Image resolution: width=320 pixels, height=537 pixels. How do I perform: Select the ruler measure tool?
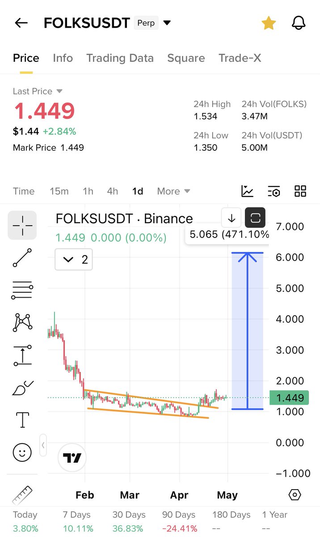point(22,495)
